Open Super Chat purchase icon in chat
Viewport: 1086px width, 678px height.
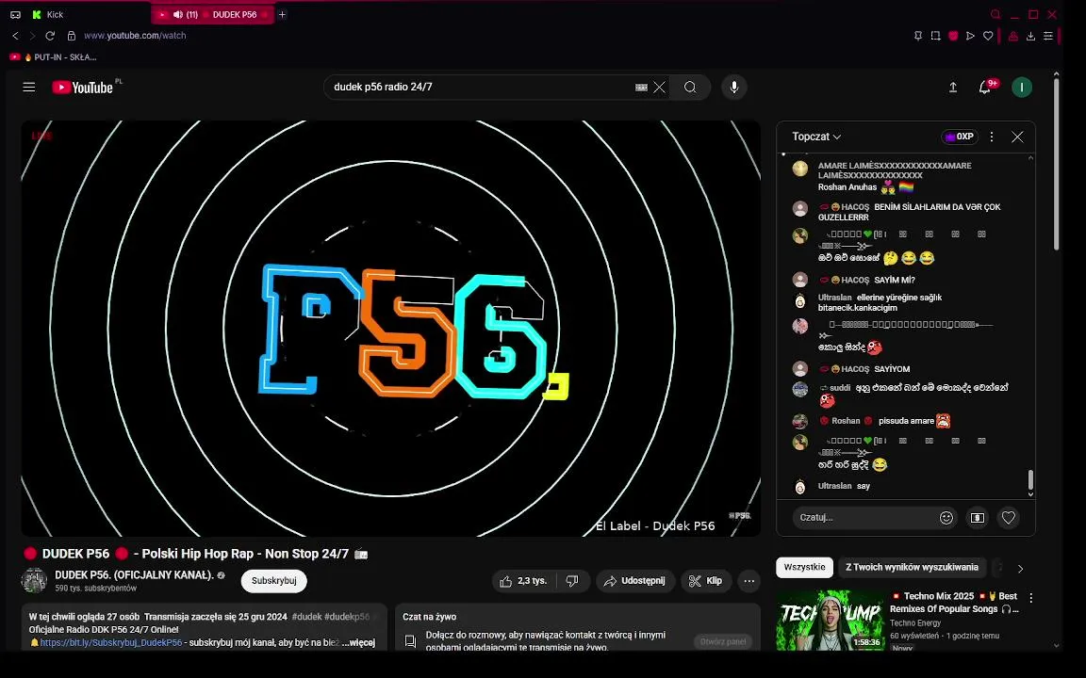pyautogui.click(x=978, y=518)
